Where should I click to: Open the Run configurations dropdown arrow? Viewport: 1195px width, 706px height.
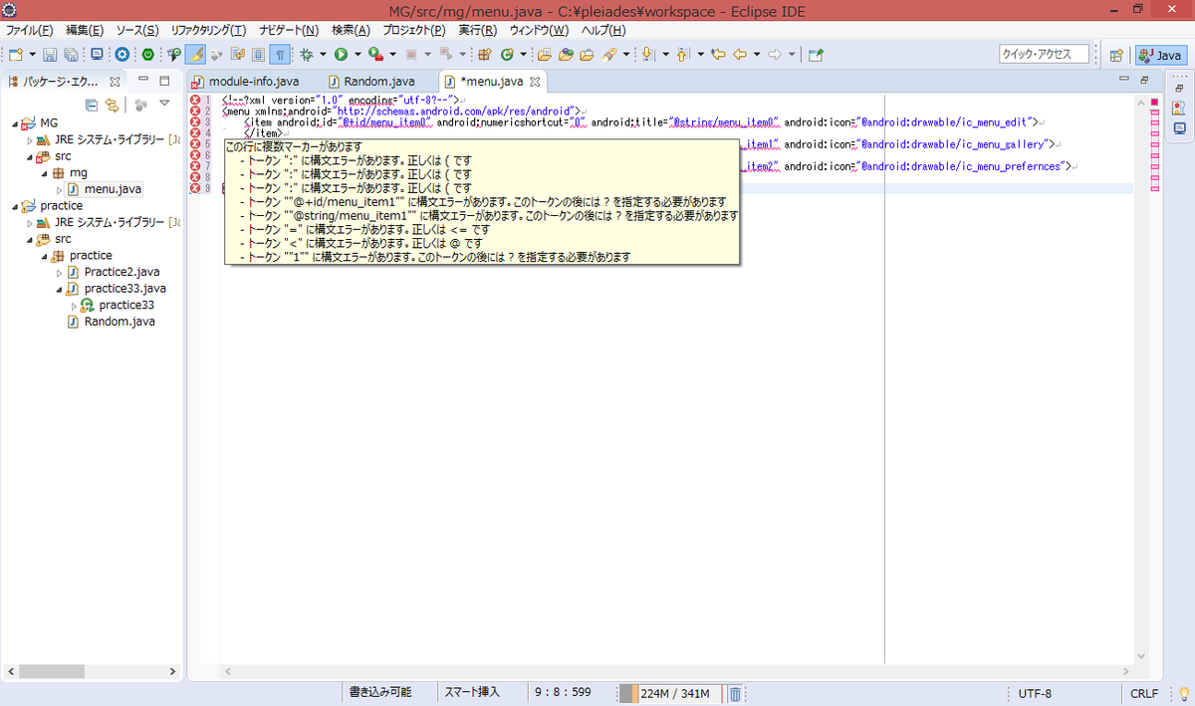[x=358, y=55]
